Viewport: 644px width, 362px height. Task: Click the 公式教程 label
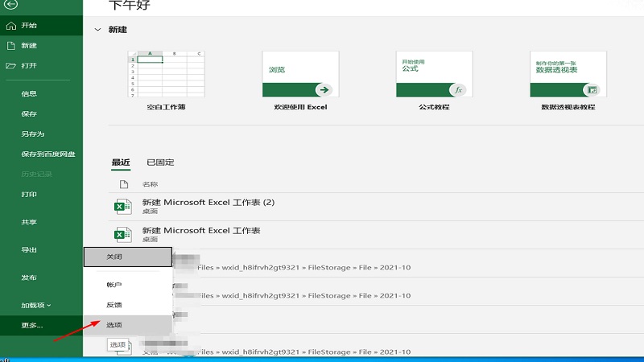coord(435,107)
